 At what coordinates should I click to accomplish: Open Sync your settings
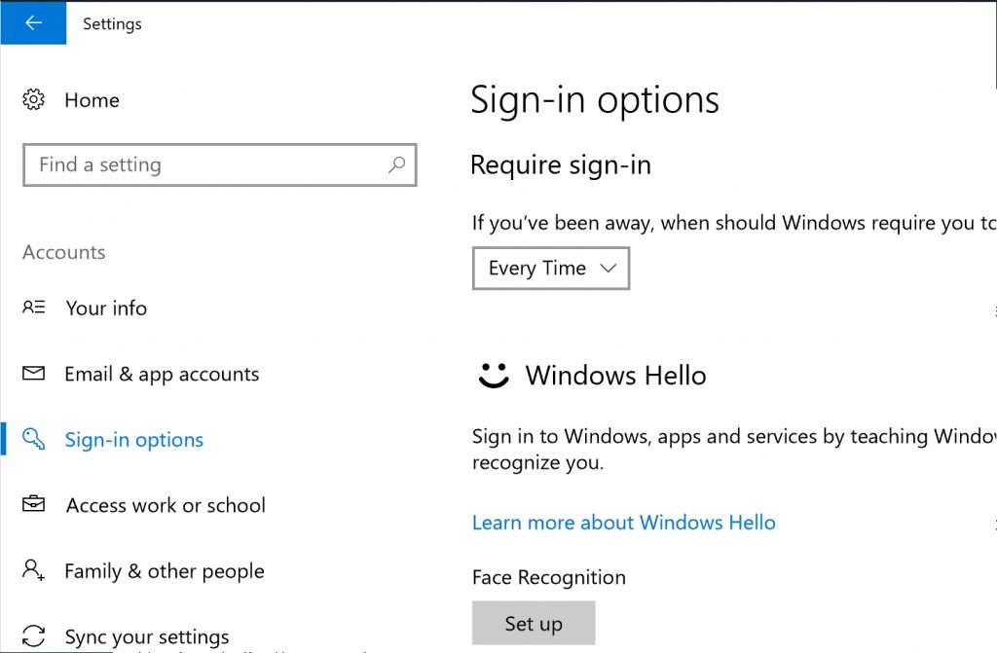[147, 636]
